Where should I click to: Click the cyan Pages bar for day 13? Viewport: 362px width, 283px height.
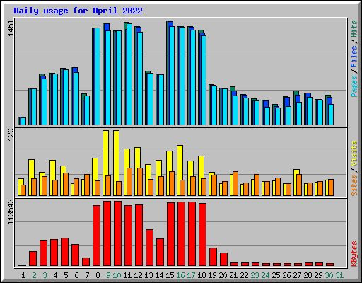pos(151,99)
